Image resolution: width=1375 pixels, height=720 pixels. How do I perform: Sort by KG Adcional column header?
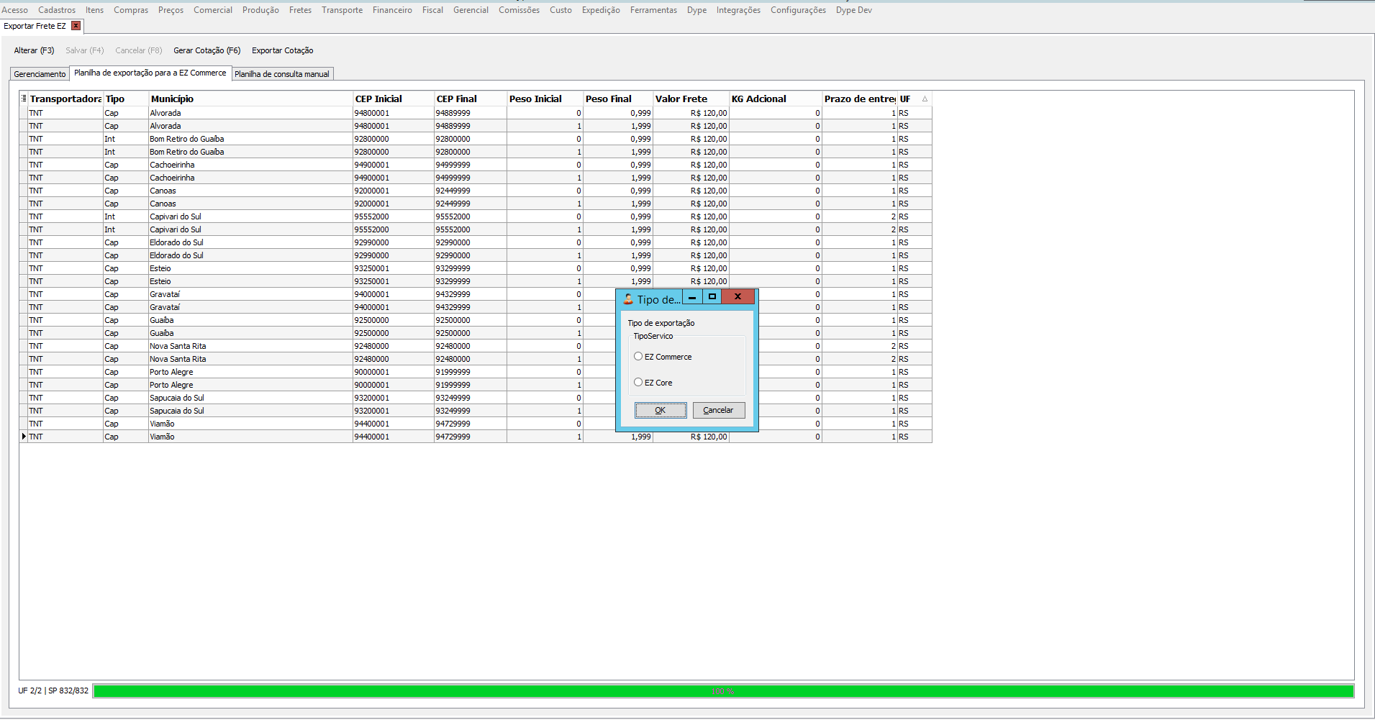pyautogui.click(x=775, y=99)
